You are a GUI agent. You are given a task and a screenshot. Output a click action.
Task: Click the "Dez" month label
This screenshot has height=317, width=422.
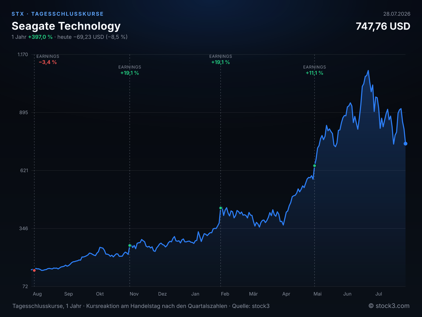point(162,294)
